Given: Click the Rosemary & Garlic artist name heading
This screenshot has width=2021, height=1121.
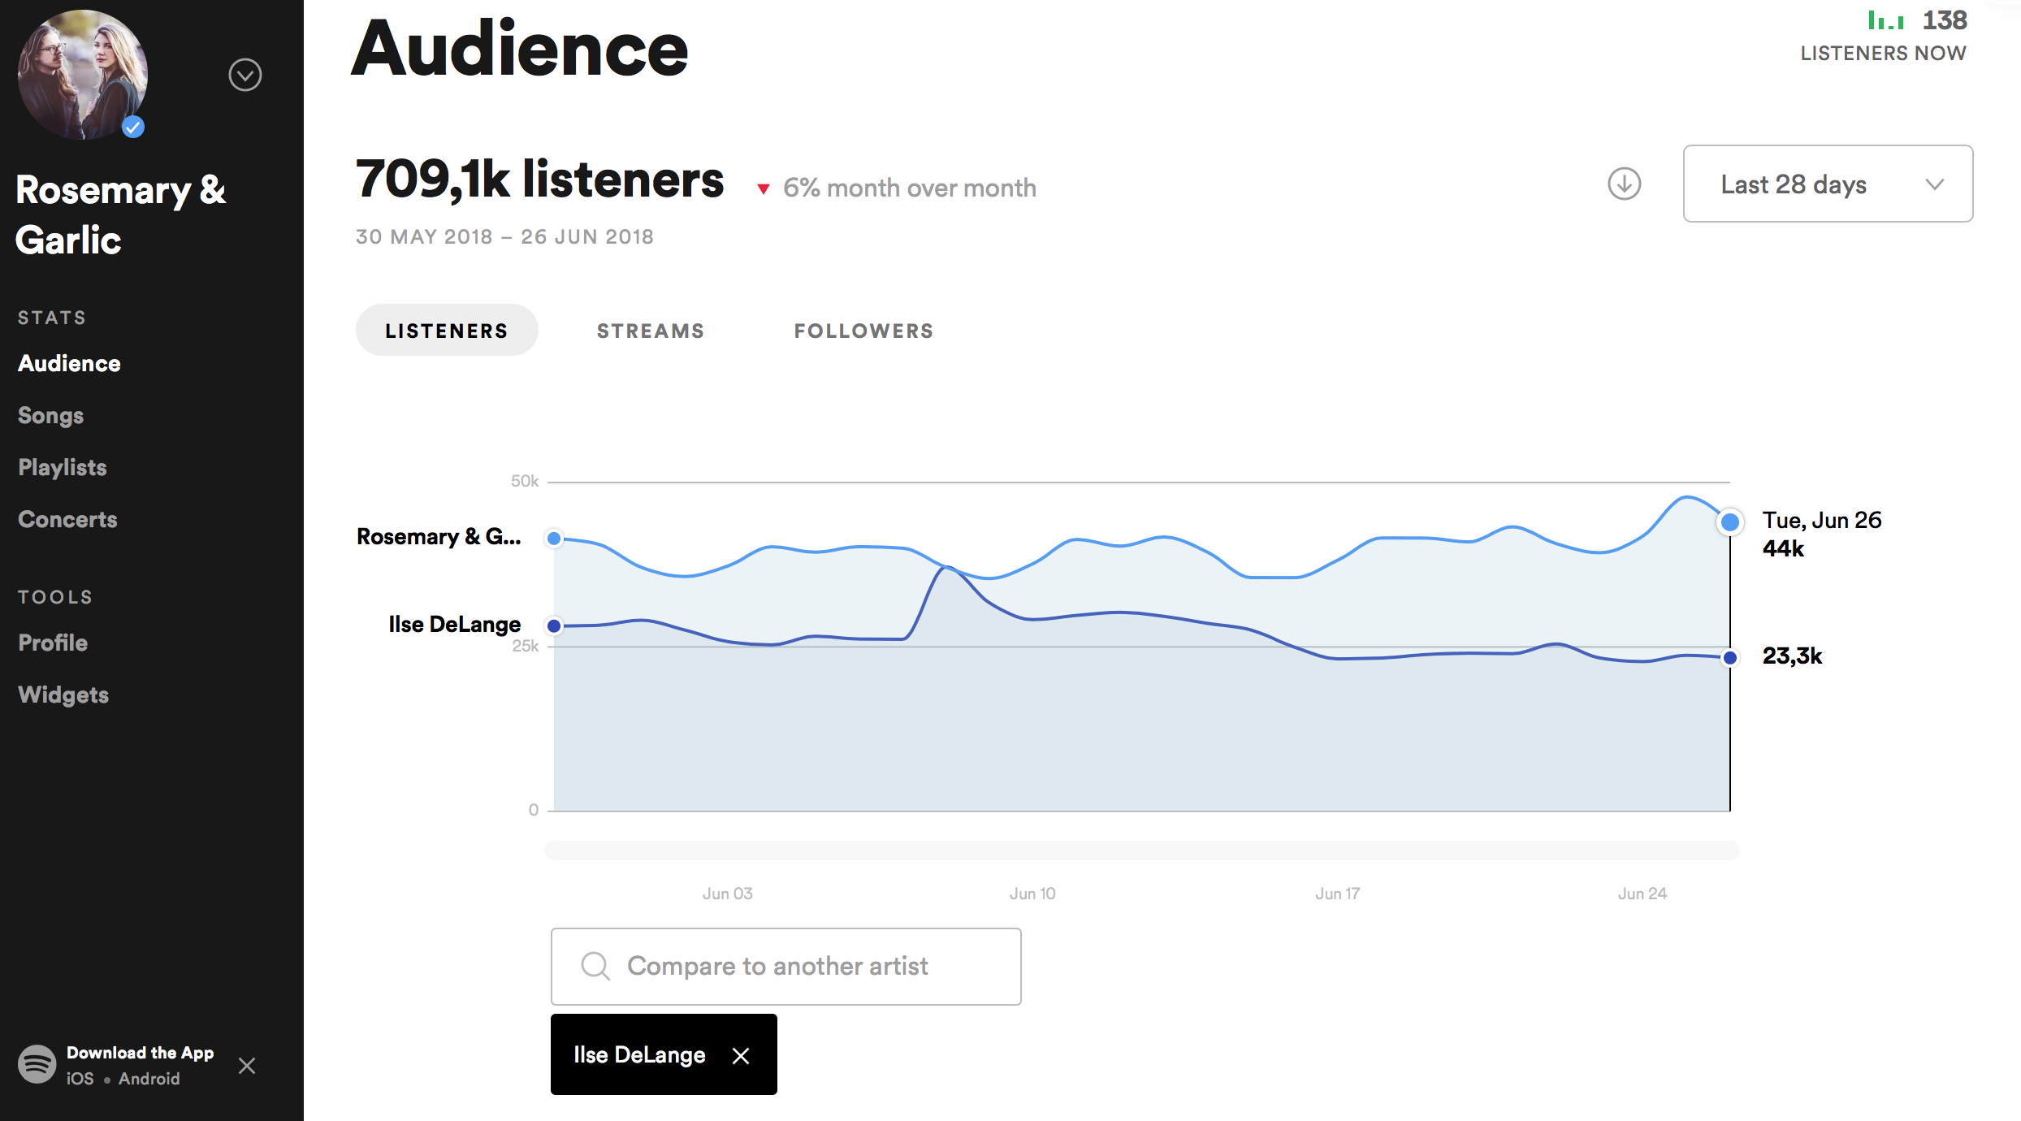Looking at the screenshot, I should tap(120, 214).
